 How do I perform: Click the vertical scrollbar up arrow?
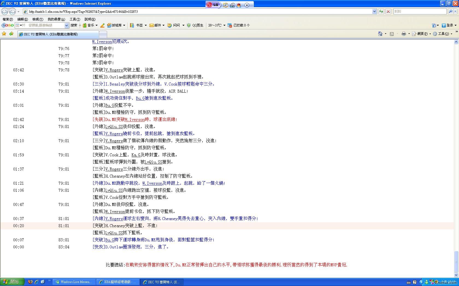pos(456,42)
